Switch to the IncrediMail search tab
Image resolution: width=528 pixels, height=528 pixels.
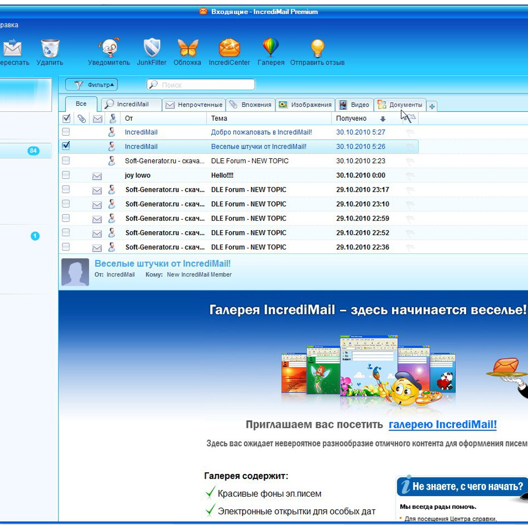(131, 104)
